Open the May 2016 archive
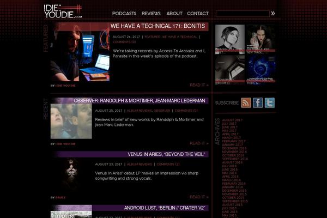Image resolution: width=327 pixels, height=218 pixels. tap(229, 173)
